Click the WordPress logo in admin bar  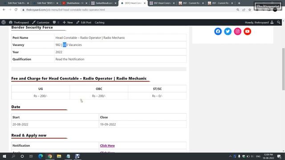pos(4,22)
